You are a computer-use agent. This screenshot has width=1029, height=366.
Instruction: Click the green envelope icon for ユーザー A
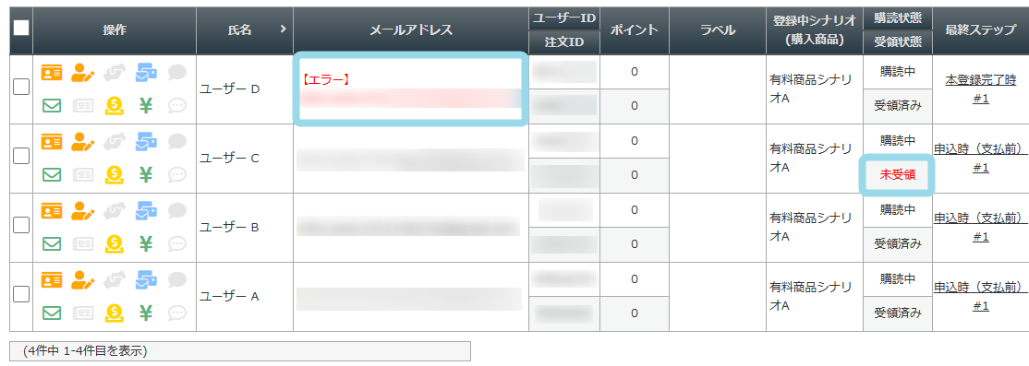coord(51,313)
